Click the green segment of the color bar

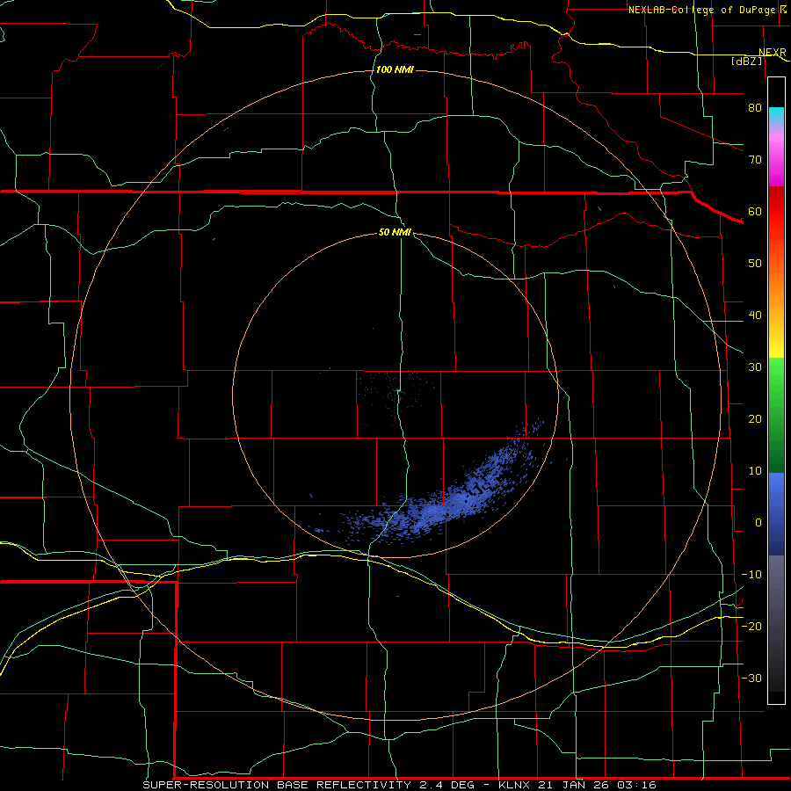(776, 415)
